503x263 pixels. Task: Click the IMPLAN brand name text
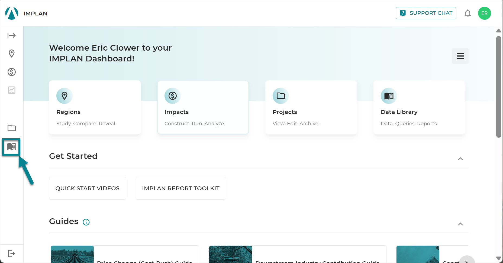click(x=35, y=14)
